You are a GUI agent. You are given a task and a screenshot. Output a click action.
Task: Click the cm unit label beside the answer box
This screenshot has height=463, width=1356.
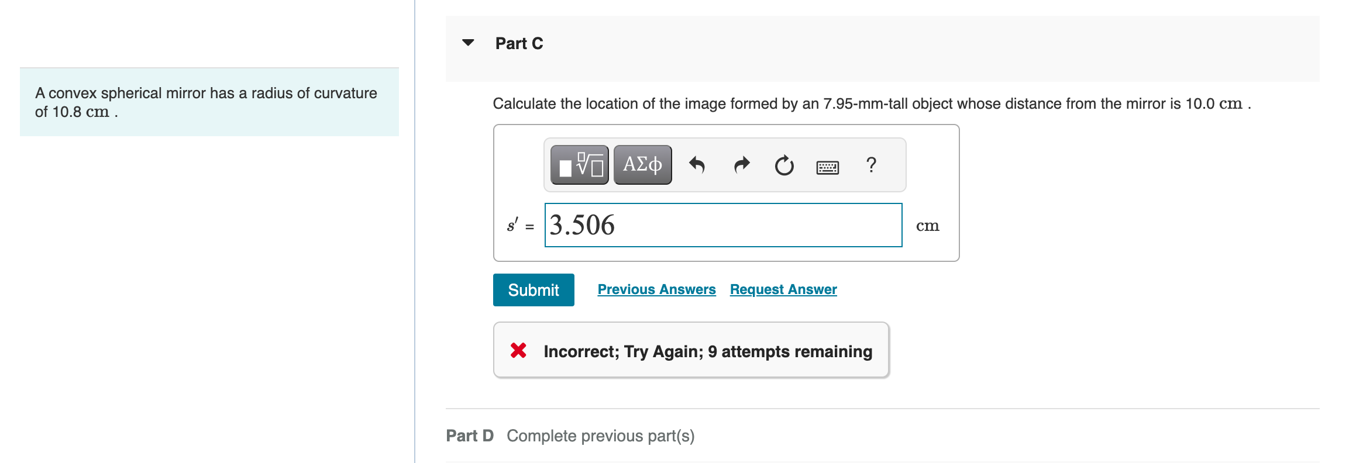click(929, 226)
